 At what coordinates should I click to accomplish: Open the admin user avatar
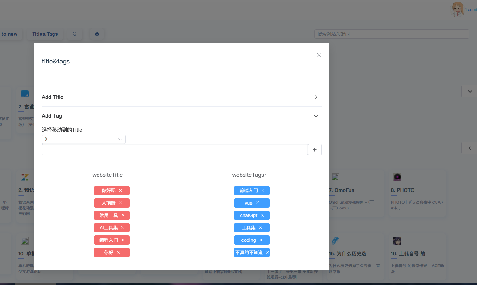(x=457, y=9)
